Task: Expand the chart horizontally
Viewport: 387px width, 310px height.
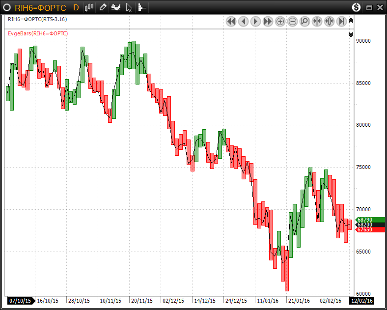Action: pyautogui.click(x=329, y=21)
